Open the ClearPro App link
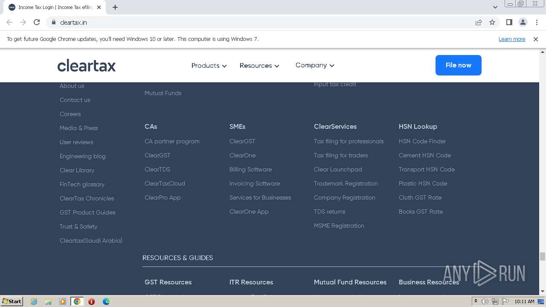This screenshot has width=546, height=307. click(x=163, y=197)
